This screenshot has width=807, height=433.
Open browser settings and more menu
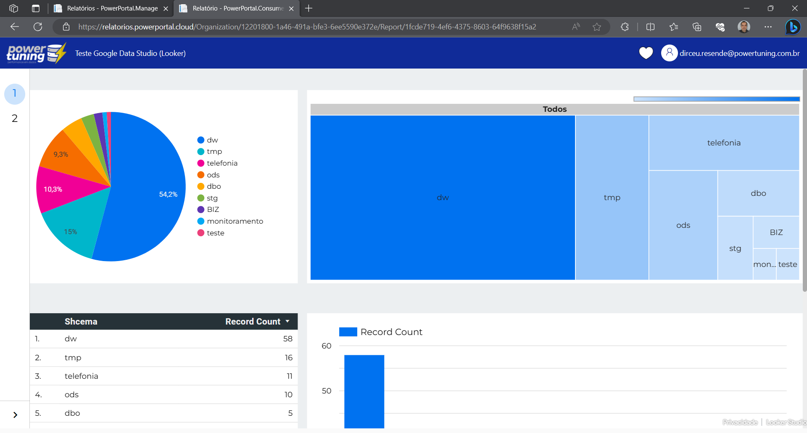click(768, 27)
